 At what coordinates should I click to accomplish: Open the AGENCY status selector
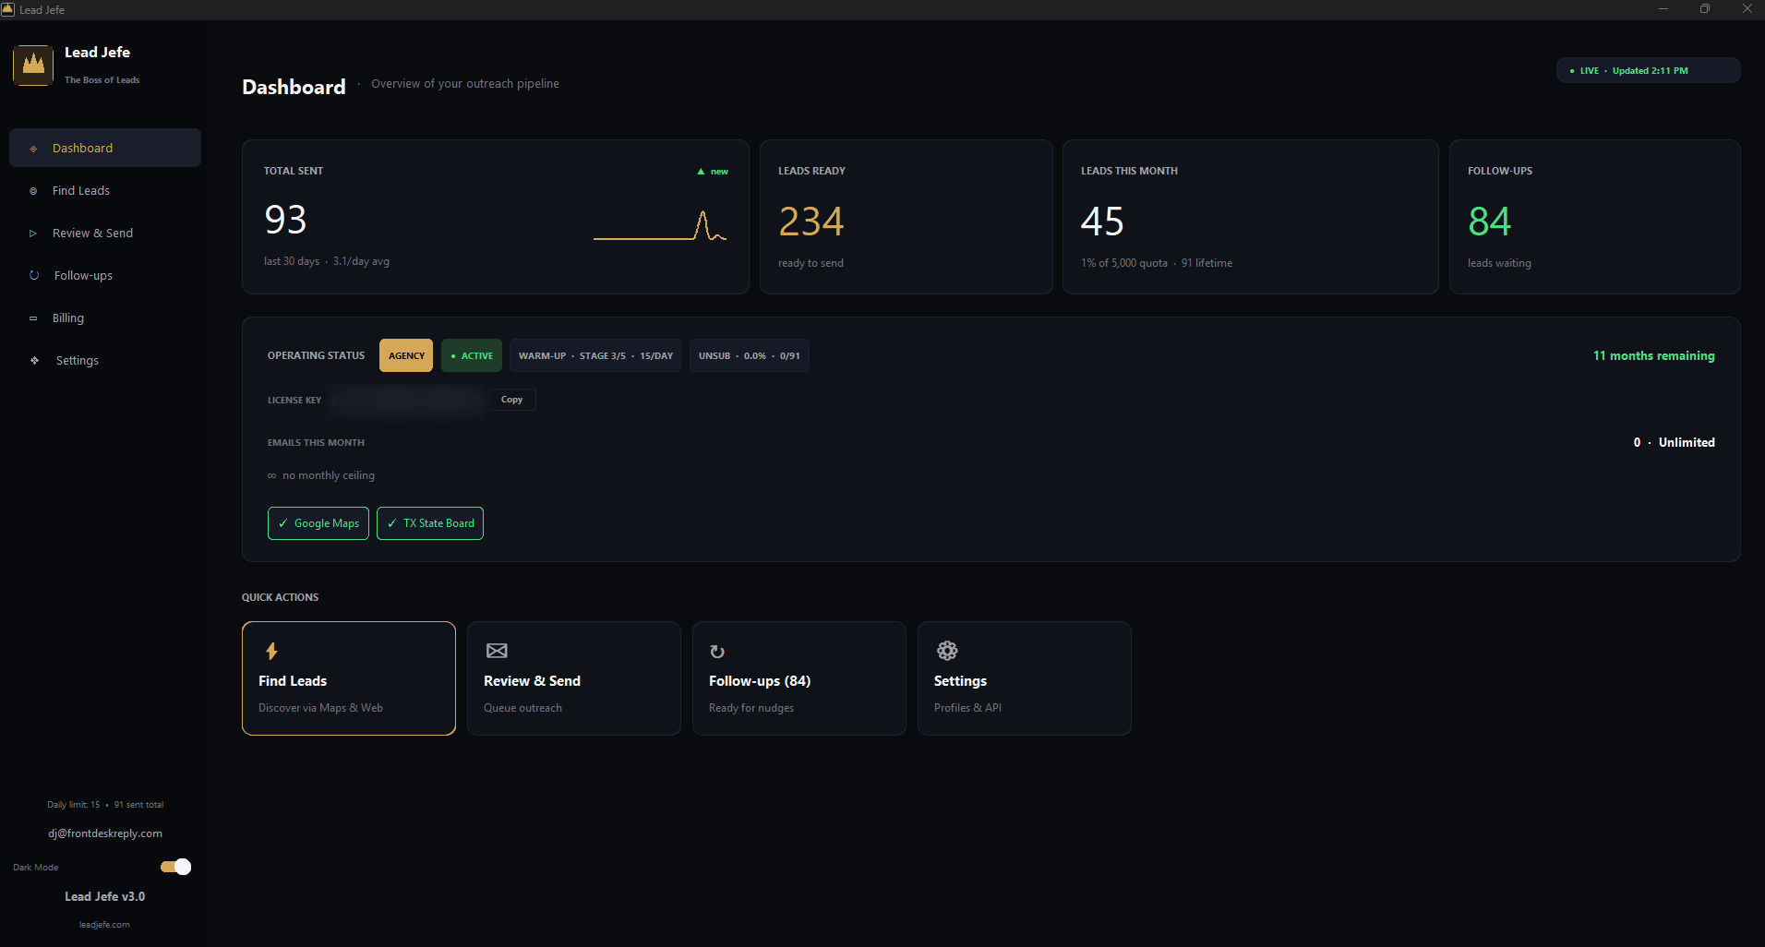[x=405, y=355]
